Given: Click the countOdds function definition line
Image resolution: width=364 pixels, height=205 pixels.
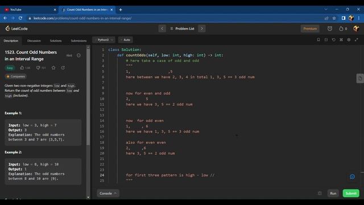Looking at the screenshot, I should 170,55.
